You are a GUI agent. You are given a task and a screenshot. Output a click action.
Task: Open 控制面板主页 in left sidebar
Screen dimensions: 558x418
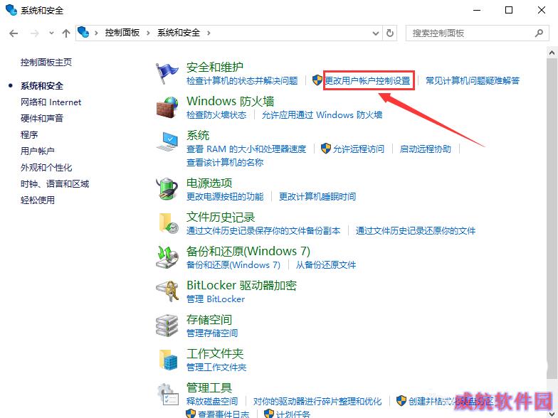click(46, 63)
